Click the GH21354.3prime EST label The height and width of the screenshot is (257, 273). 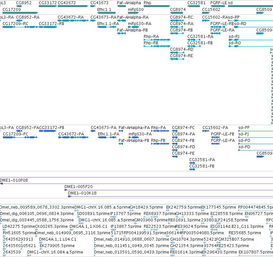[x=187, y=246]
